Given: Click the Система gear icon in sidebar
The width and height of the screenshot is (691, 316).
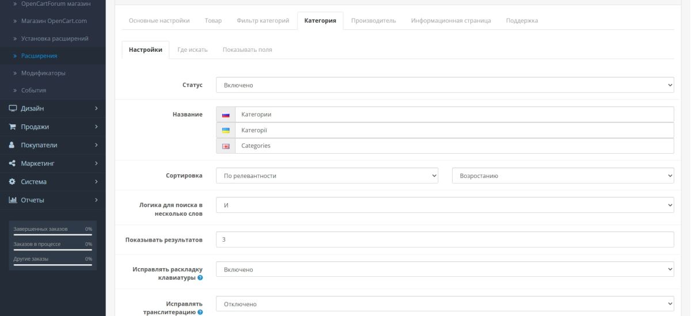Looking at the screenshot, I should [x=12, y=182].
